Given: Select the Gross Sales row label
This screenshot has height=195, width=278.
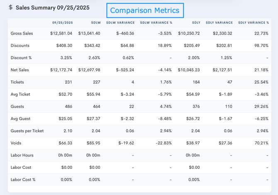Looking at the screenshot, I should click(x=22, y=34).
